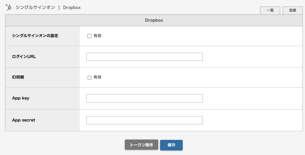The image size is (305, 155).
Task: Click the シングルサインオンの設定 row label
Action: (x=35, y=36)
